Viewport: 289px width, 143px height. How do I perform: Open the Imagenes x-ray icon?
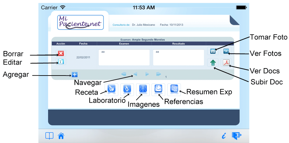143,89
